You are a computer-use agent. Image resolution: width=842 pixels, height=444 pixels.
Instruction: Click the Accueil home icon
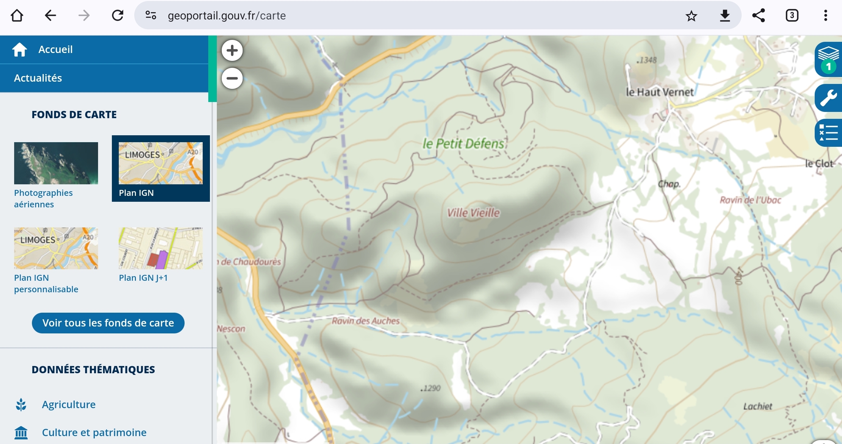(19, 49)
